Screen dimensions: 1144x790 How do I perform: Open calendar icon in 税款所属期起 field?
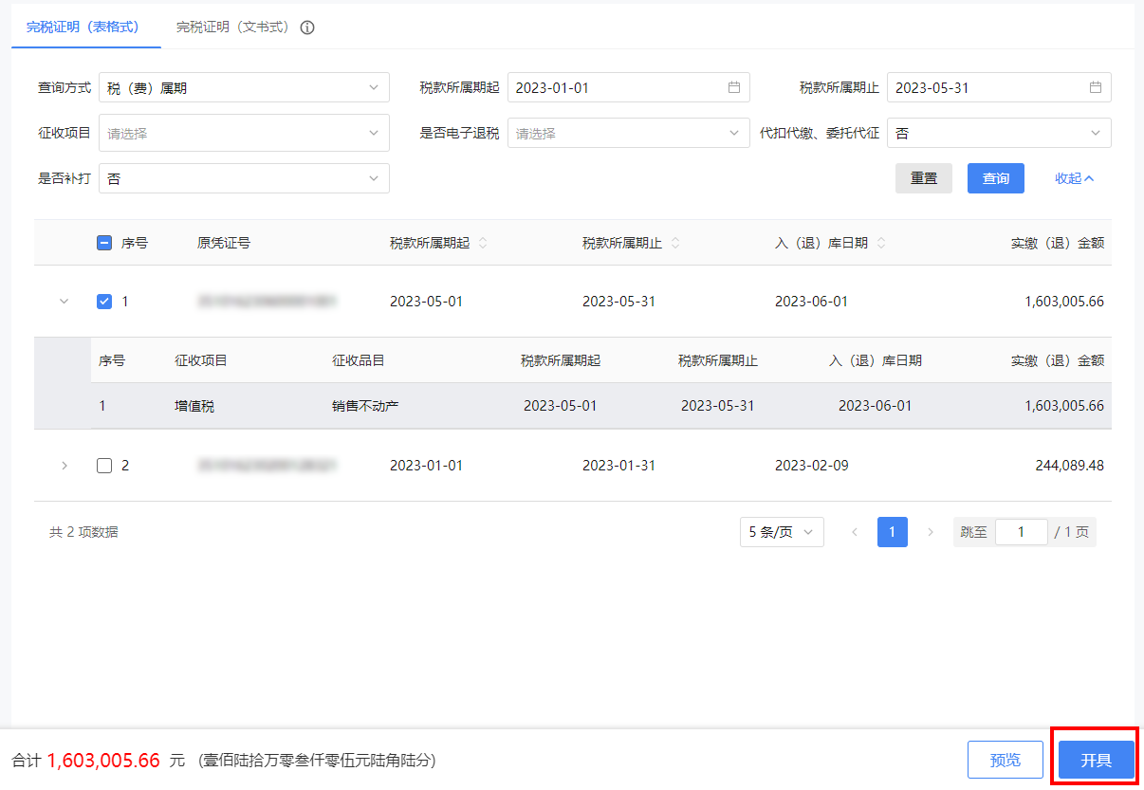pyautogui.click(x=733, y=87)
